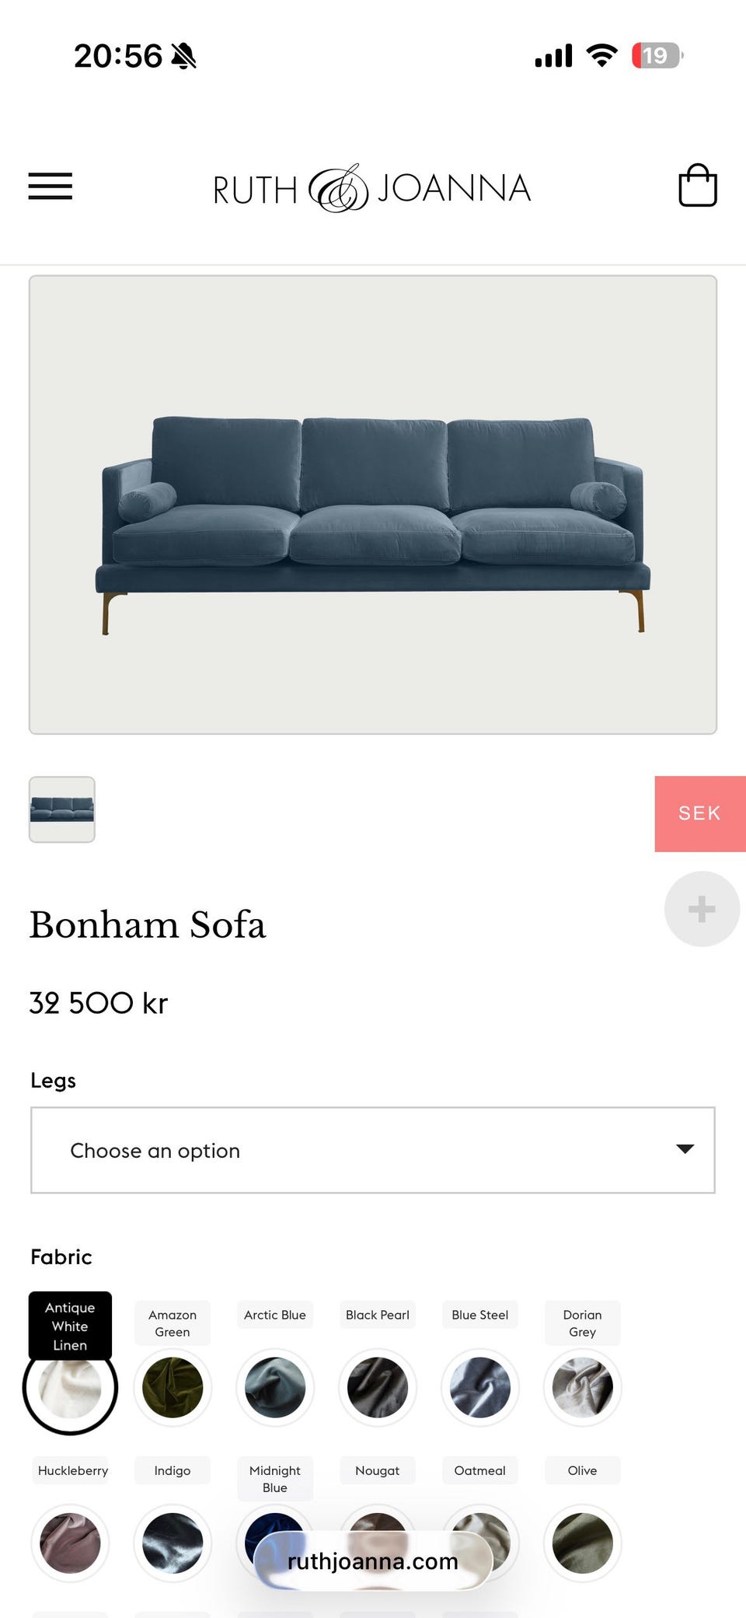Tap the battery indicator in status bar
746x1618 pixels.
(657, 55)
